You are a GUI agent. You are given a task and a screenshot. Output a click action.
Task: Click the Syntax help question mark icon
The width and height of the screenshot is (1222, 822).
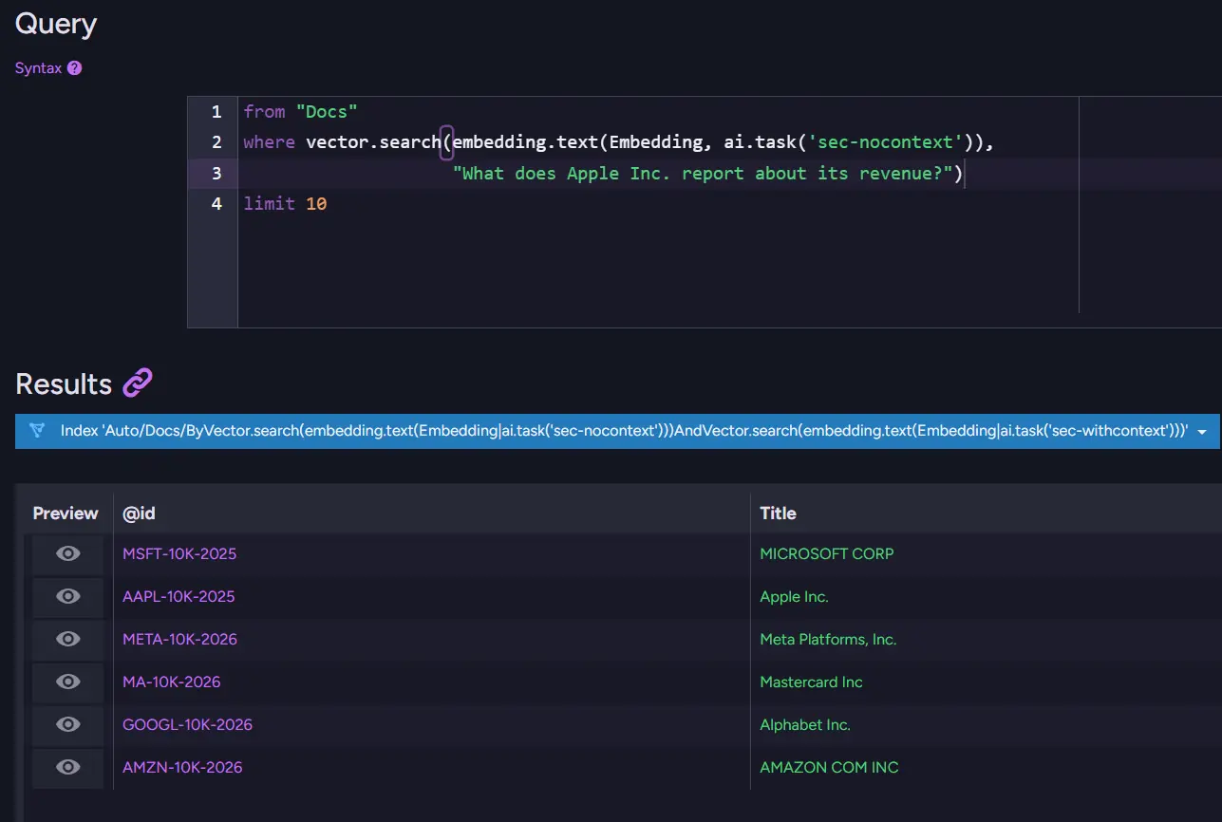[75, 68]
